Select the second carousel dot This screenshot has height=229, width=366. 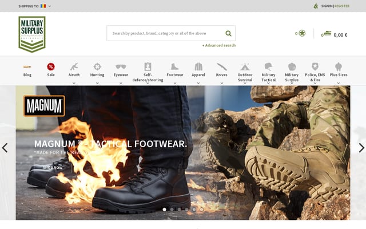point(172,210)
